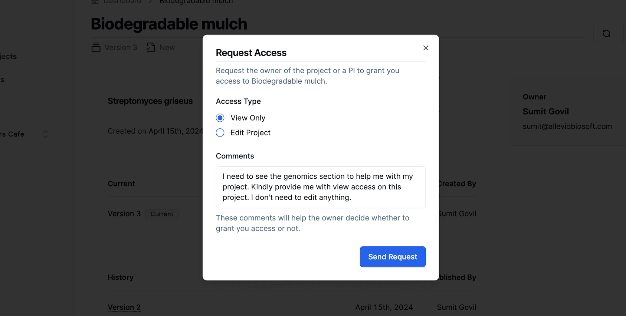Click owner name Sumit Govil
Image resolution: width=626 pixels, height=316 pixels.
point(545,111)
